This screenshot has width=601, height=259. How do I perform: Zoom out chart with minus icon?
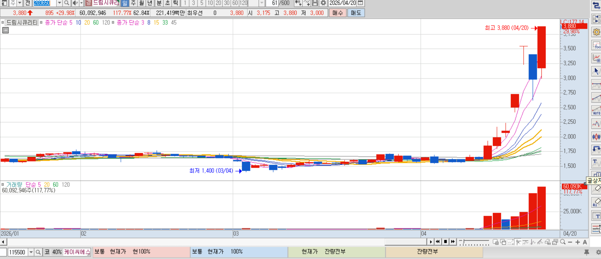(x=570, y=242)
